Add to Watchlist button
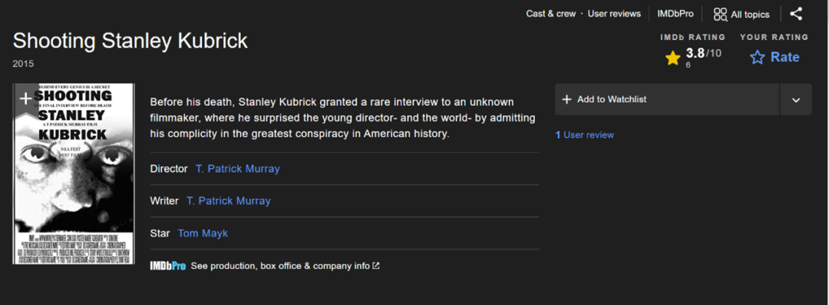The width and height of the screenshot is (829, 305). [667, 100]
